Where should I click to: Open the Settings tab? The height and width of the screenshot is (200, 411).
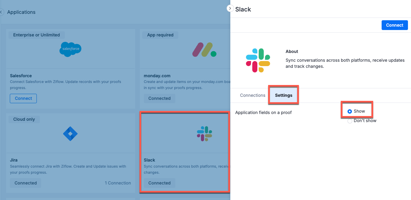click(x=283, y=95)
